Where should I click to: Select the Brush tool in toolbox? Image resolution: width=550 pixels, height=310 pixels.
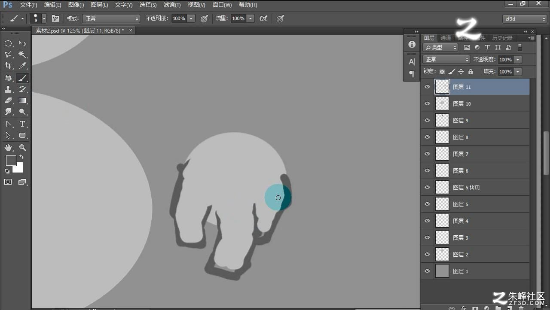tap(22, 78)
